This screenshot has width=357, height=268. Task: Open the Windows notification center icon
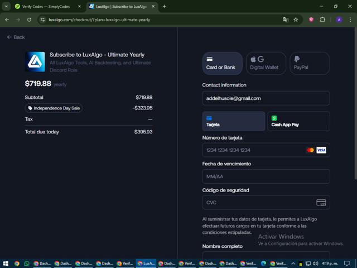tap(347, 264)
